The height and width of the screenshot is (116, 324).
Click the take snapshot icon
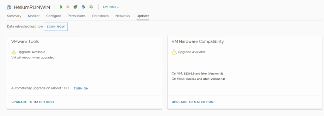pyautogui.click(x=91, y=7)
